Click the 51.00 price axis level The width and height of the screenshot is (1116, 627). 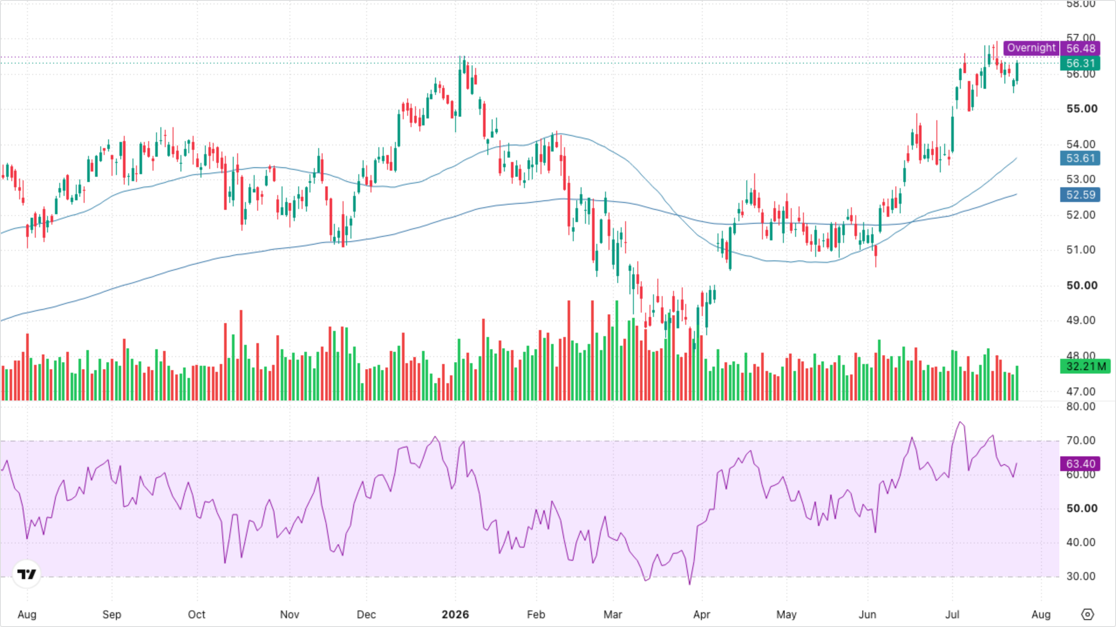pyautogui.click(x=1081, y=249)
